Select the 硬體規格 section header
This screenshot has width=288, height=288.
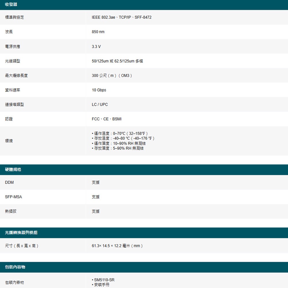12,169
